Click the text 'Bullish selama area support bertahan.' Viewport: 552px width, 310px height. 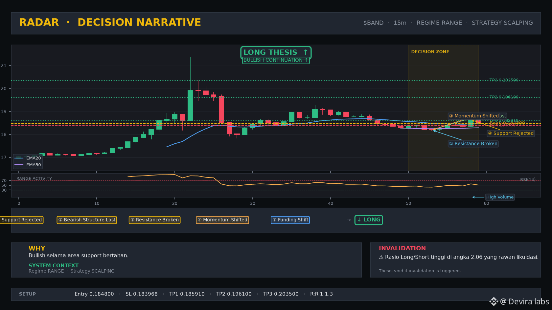[x=79, y=256]
